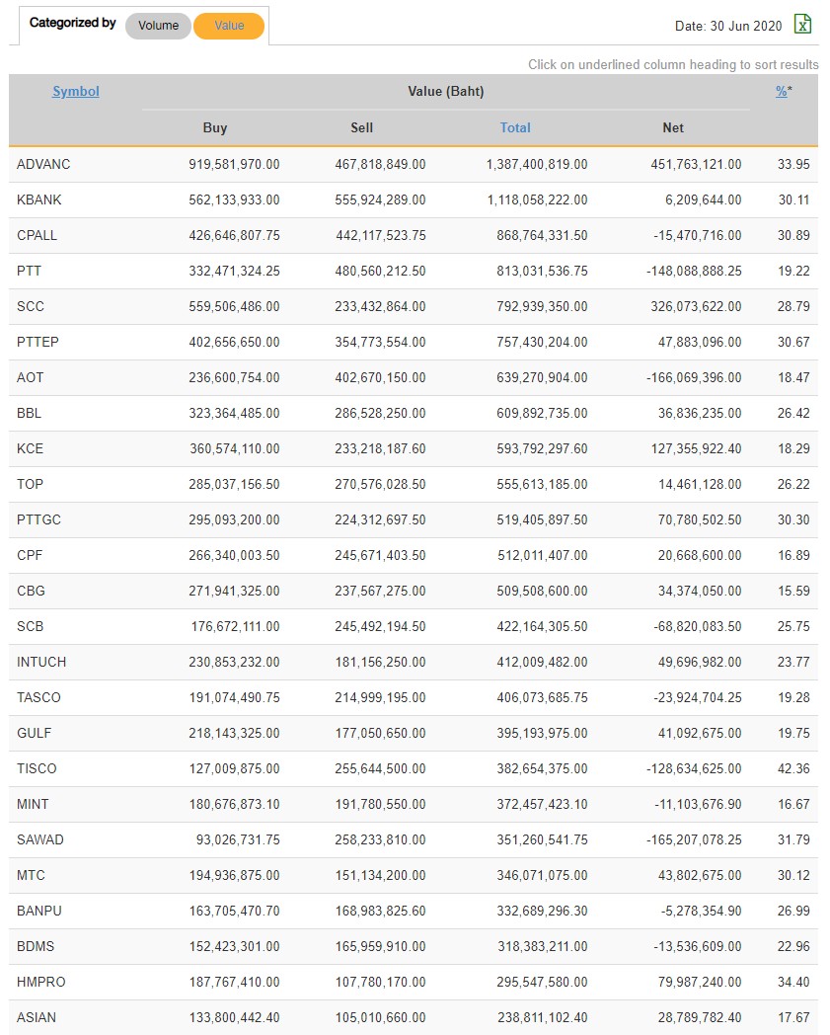Click the Net column header
830x1035 pixels.
click(673, 127)
